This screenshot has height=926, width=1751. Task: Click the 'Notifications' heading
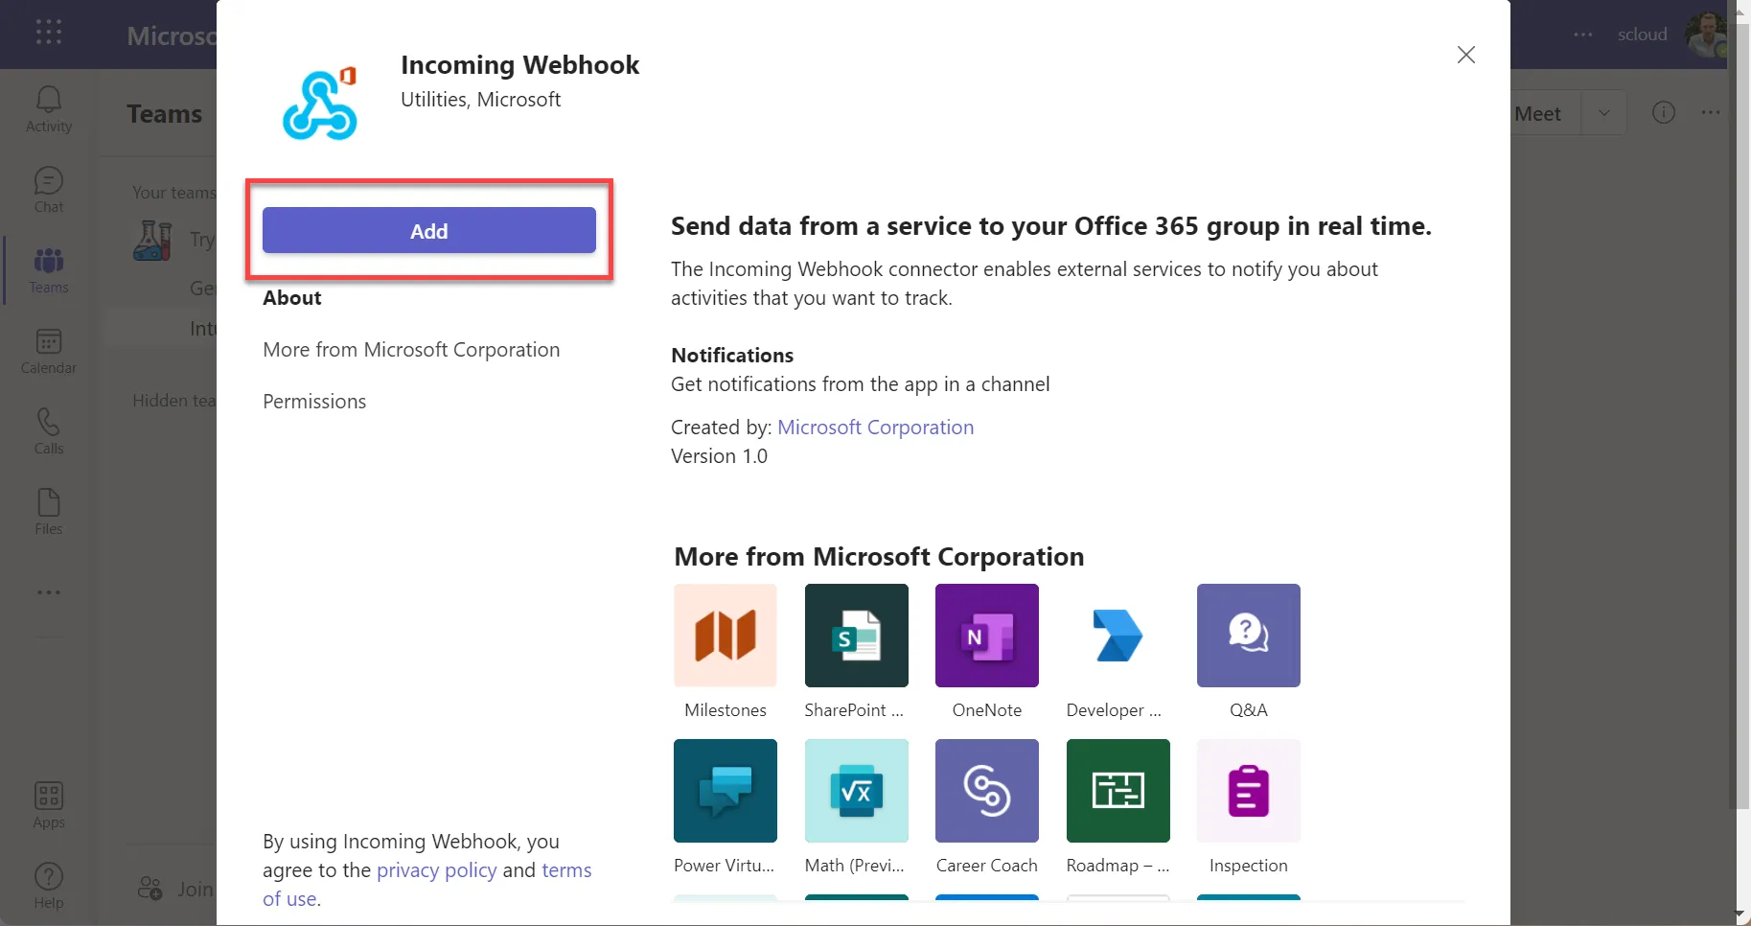pos(732,356)
